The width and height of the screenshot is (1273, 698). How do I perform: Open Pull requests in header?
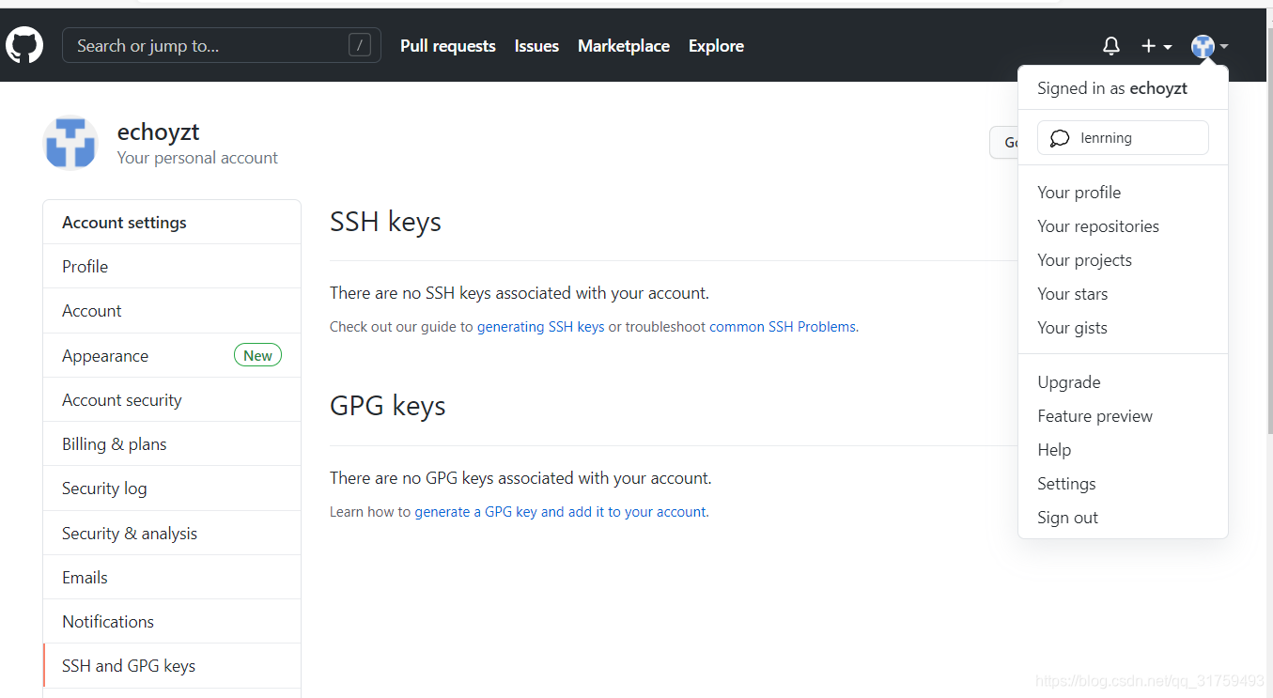[x=448, y=46]
